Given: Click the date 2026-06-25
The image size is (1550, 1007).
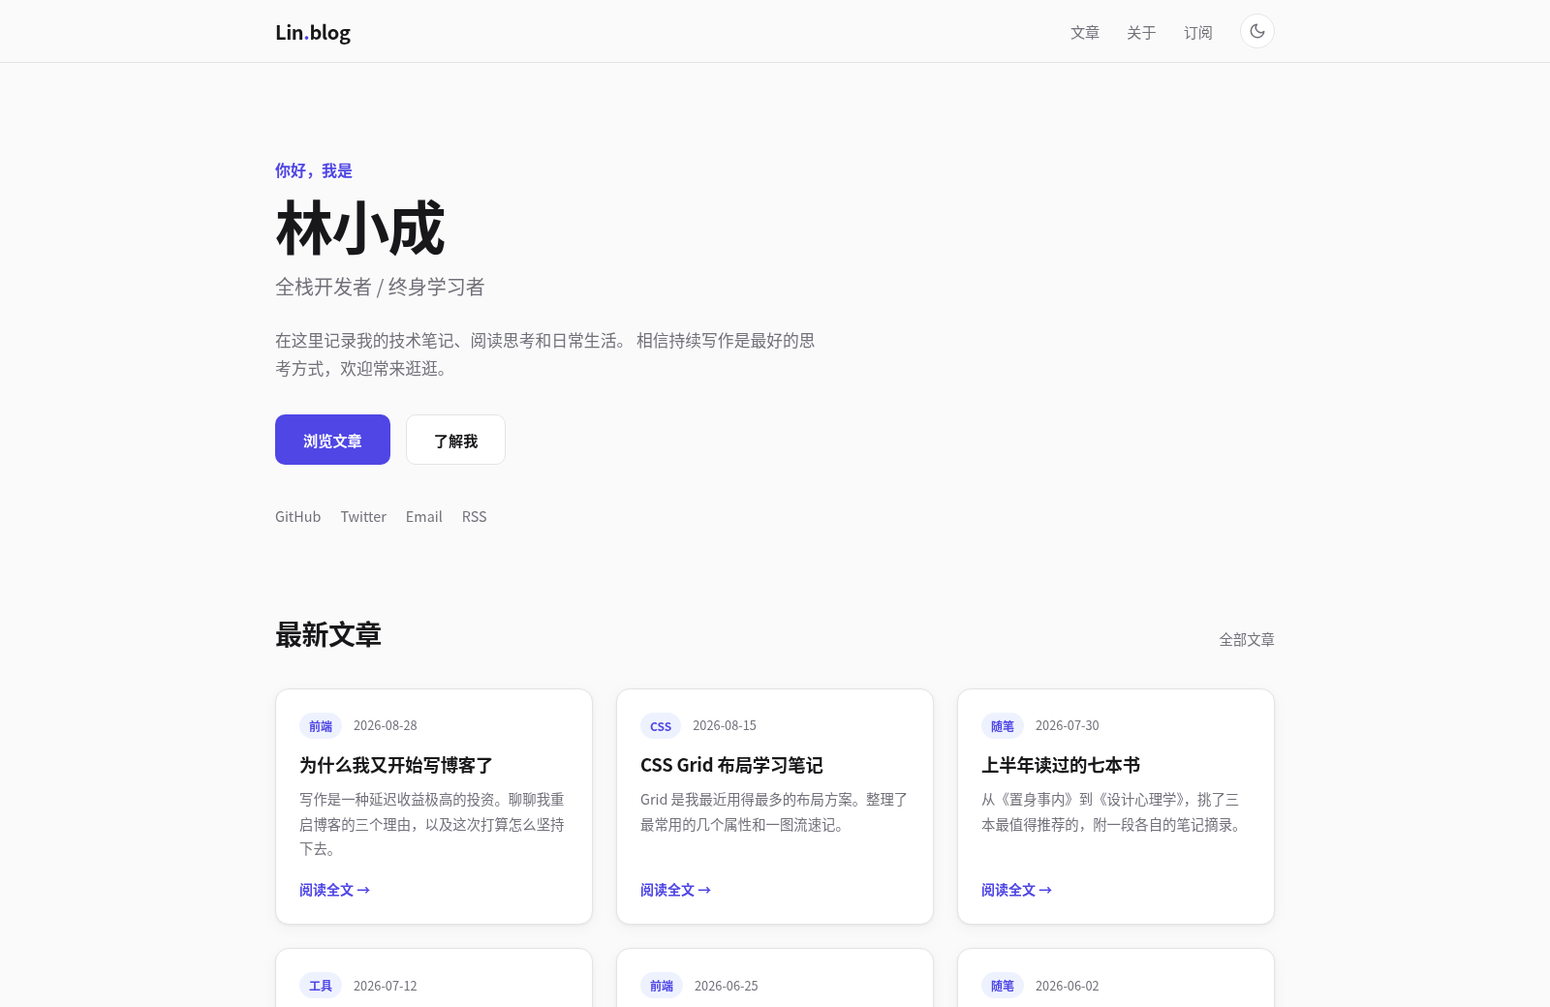Looking at the screenshot, I should (727, 986).
